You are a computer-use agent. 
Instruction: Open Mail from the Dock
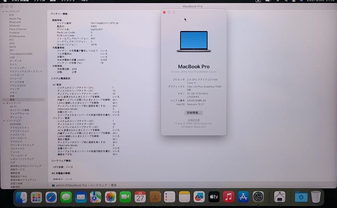point(81,197)
